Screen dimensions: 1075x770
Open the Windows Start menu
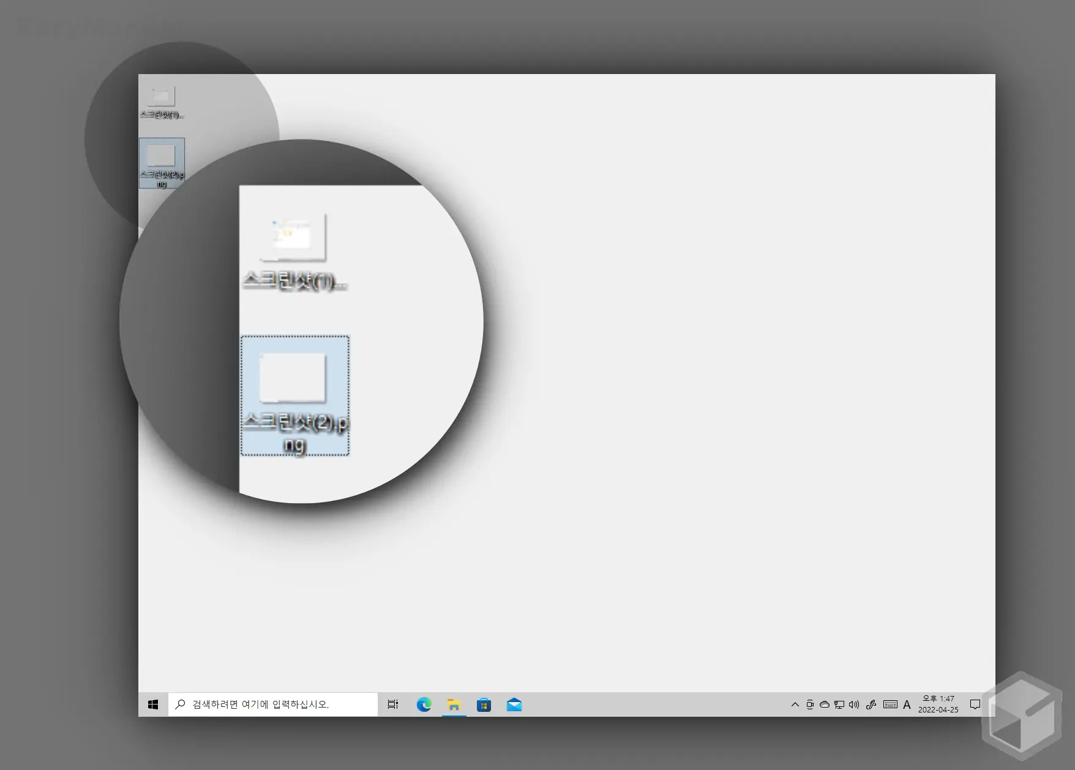153,705
